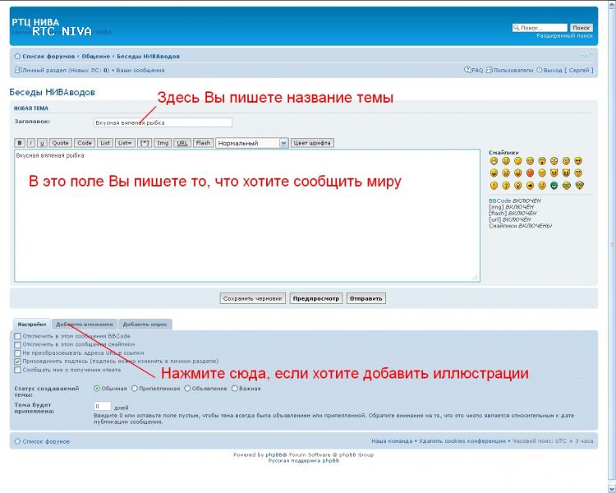Tick Не преобразовывать адреса URL в ссылки
The height and width of the screenshot is (493, 616).
17,353
